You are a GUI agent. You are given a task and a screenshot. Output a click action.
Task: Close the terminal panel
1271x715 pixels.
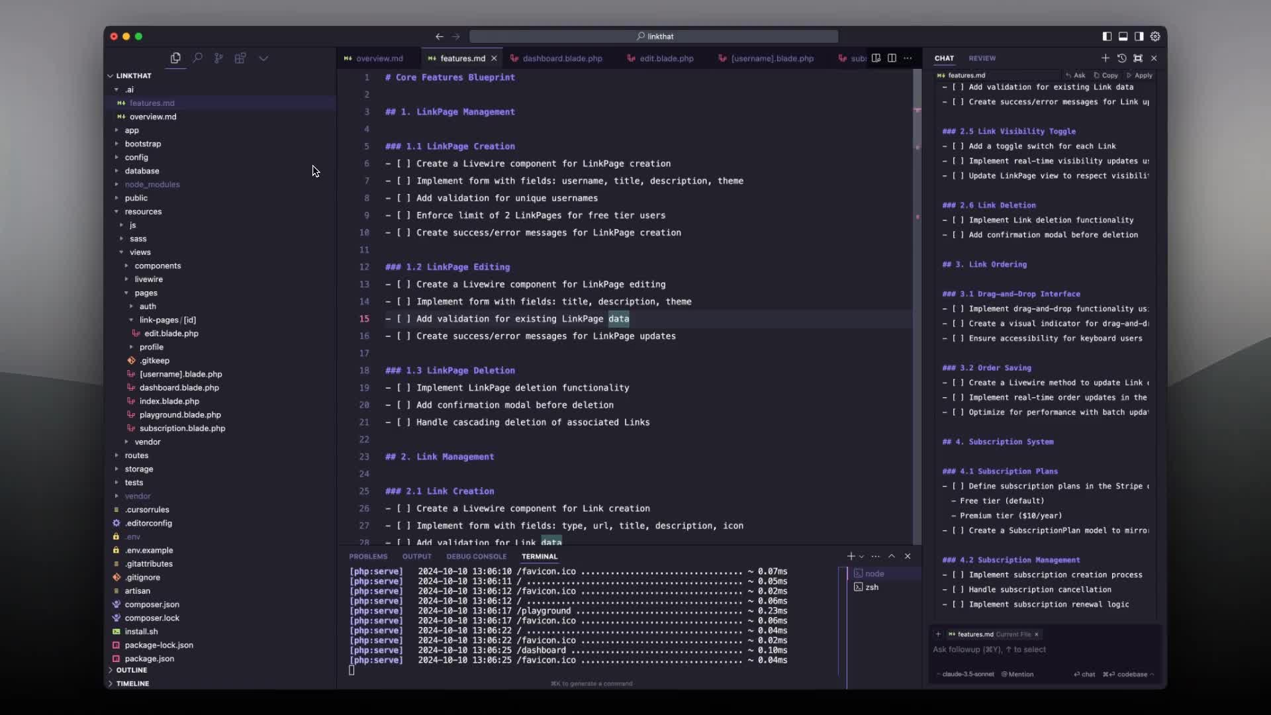908,556
